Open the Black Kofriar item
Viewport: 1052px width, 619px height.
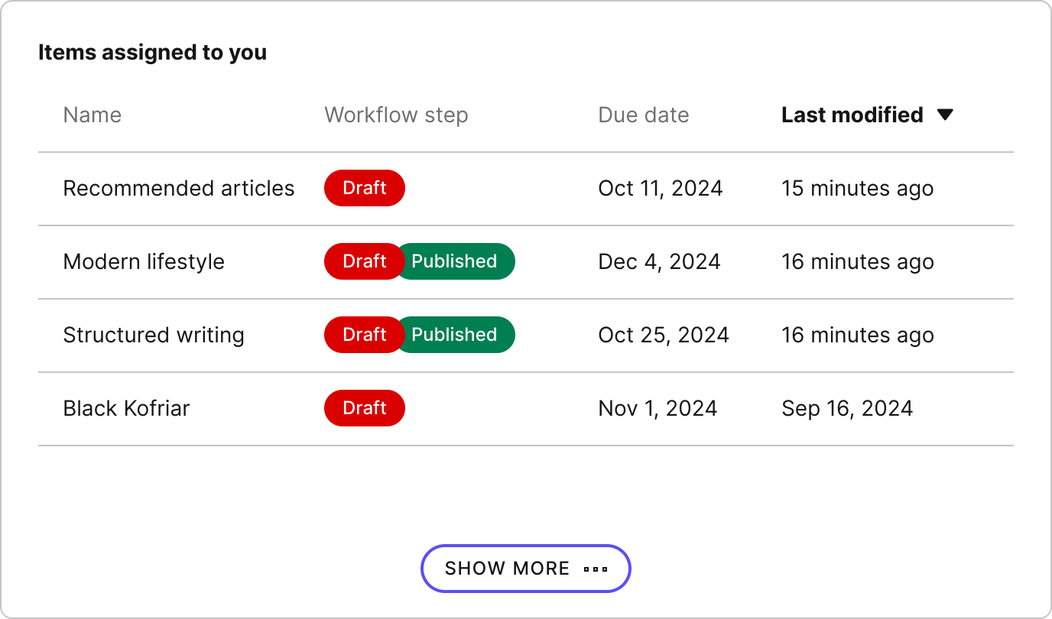126,409
